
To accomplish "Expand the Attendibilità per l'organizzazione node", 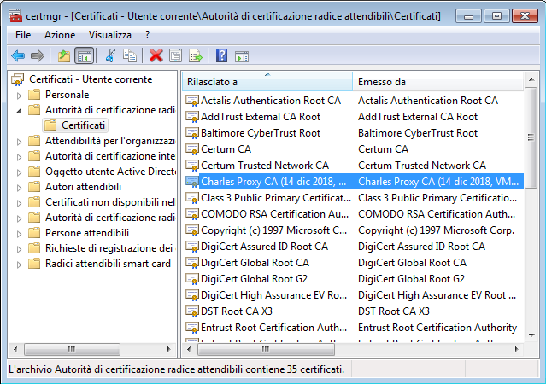I will pos(20,142).
